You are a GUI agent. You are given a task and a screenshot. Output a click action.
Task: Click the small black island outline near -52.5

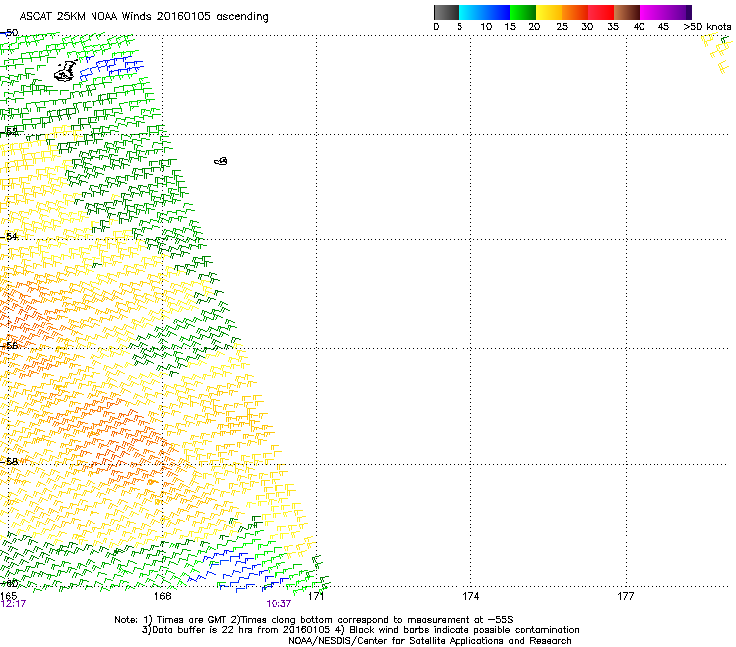pos(221,161)
